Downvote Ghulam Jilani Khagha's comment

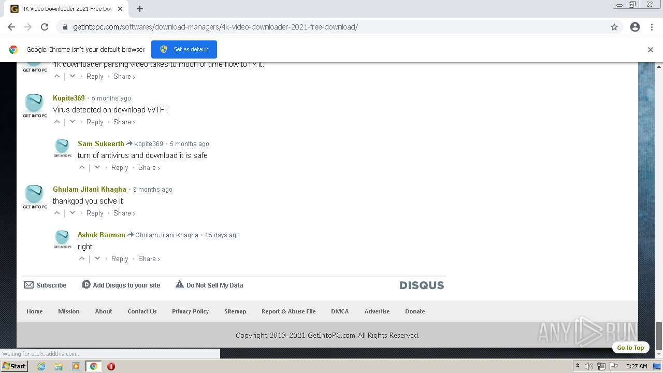click(73, 213)
